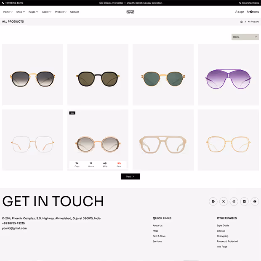This screenshot has height=261, width=261.
Task: Click the breadcrumb chevron separator
Action: [245, 21]
